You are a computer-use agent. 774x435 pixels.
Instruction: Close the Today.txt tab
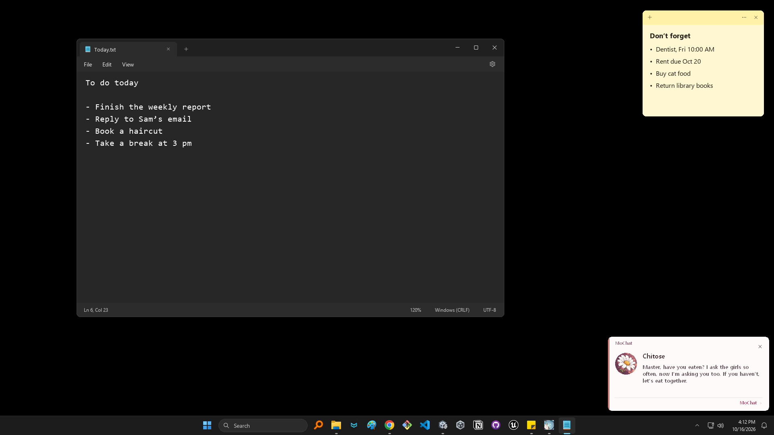pyautogui.click(x=169, y=49)
